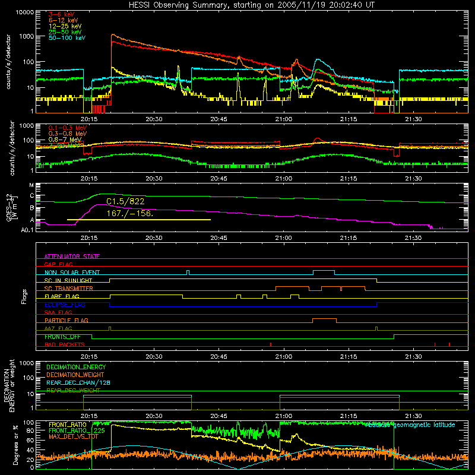
Task: Click the MAX_DET_VS_TOT legend label
Action: (74, 436)
